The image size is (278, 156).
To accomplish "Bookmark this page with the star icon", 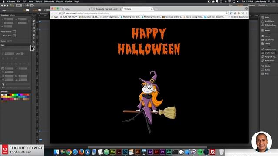I will pos(227,13).
